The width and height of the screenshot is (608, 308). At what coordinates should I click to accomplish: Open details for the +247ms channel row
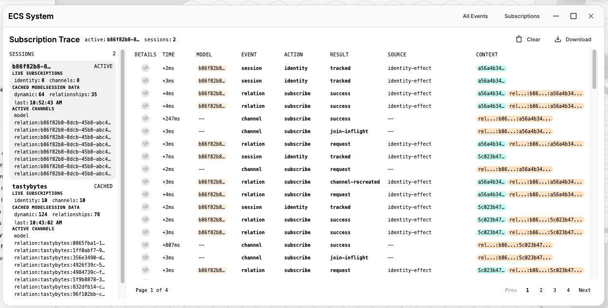click(x=145, y=119)
